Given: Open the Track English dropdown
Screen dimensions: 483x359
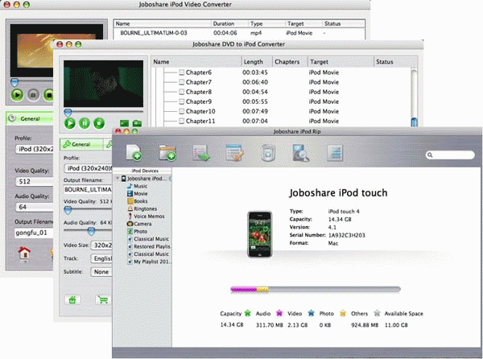Looking at the screenshot, I should [101, 258].
